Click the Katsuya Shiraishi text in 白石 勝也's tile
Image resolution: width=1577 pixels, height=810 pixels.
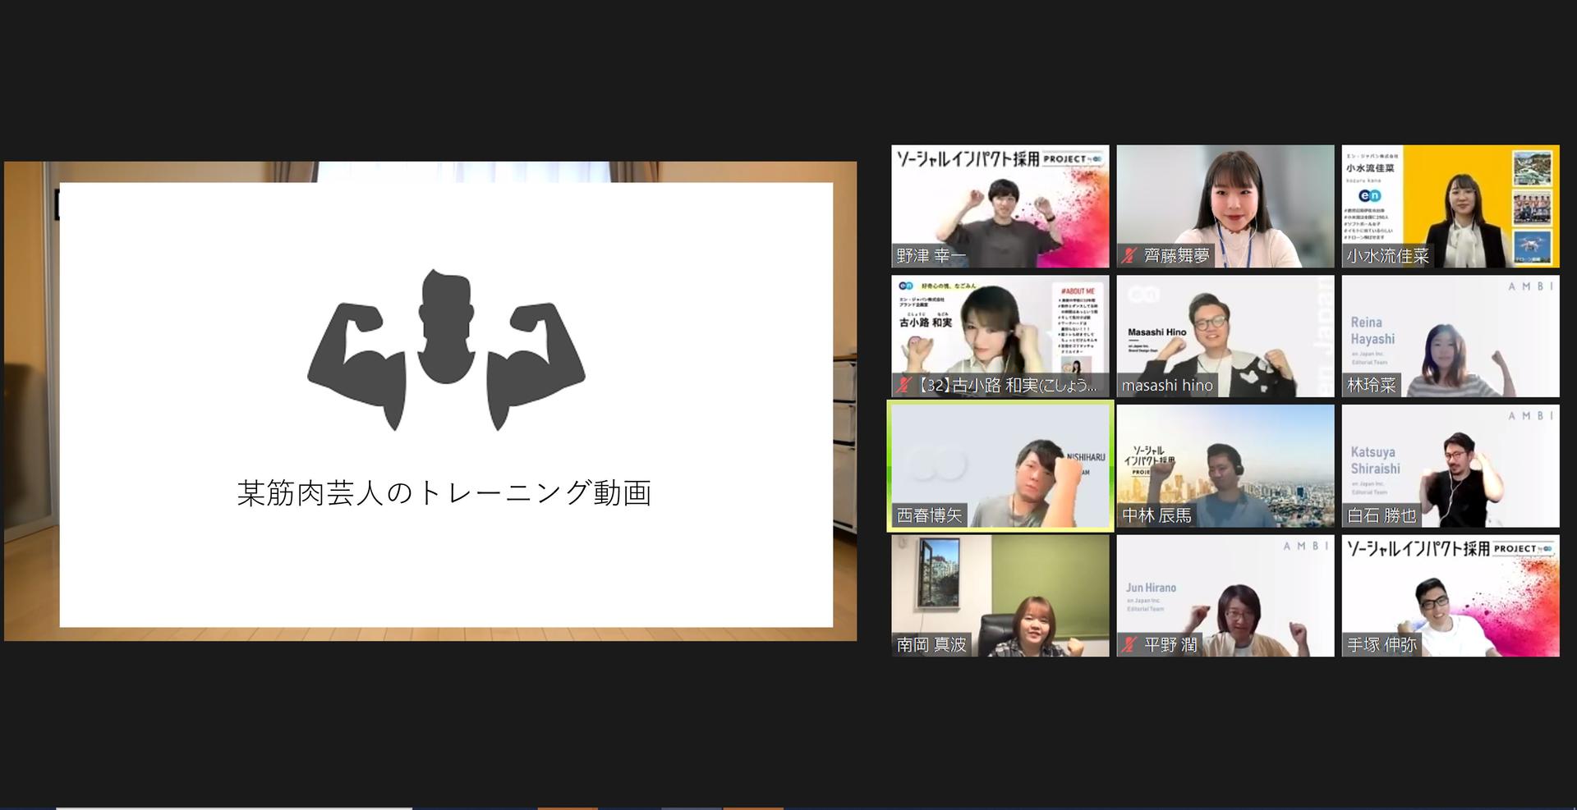click(1374, 460)
